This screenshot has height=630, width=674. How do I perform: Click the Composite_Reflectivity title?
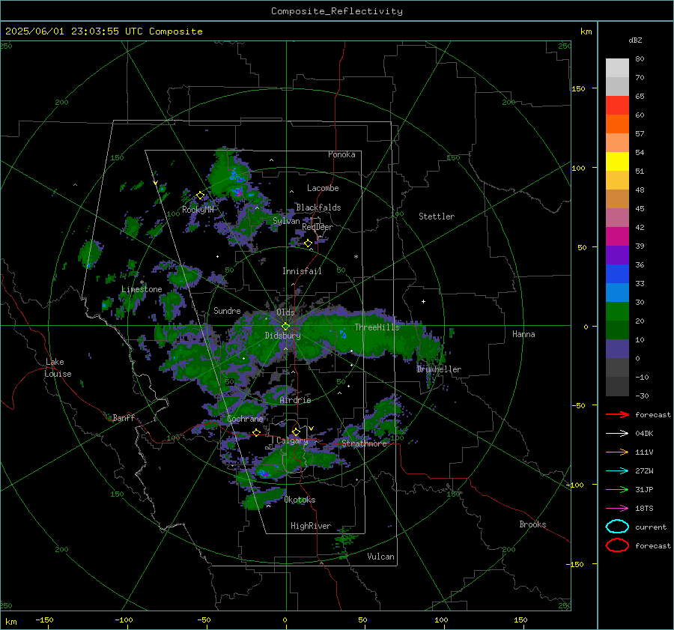(337, 11)
